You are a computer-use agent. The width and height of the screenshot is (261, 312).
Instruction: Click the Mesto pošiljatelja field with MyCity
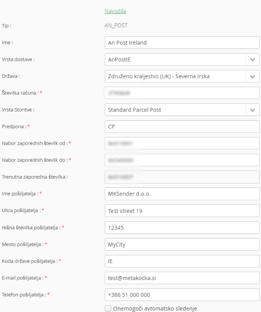coord(182,244)
